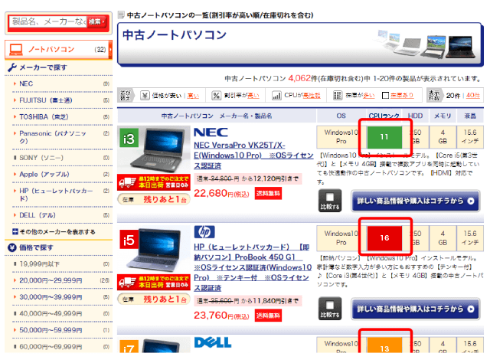Show 40件 per page
This screenshot has height=360, width=490.
(473, 96)
